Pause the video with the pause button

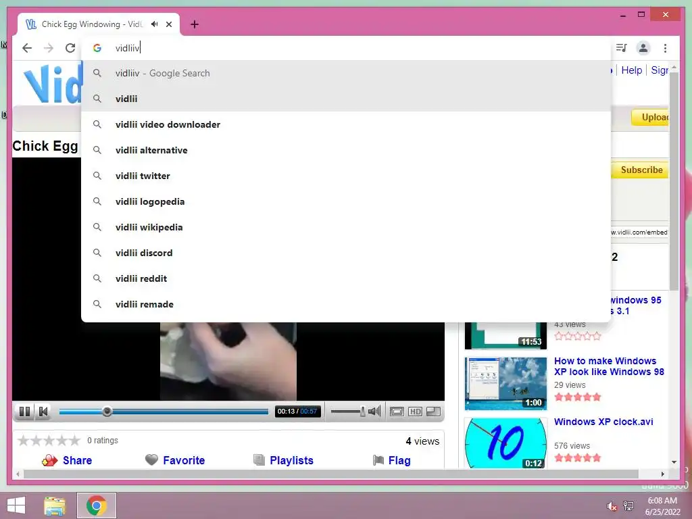tap(25, 412)
